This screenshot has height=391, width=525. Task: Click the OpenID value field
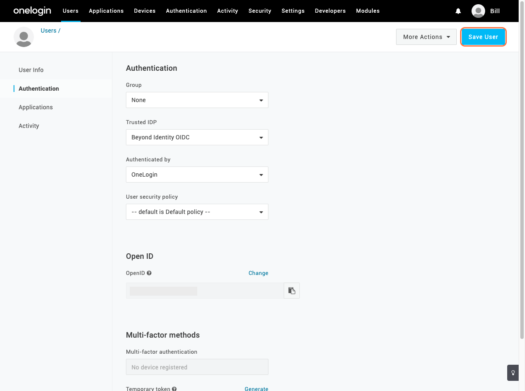click(205, 291)
